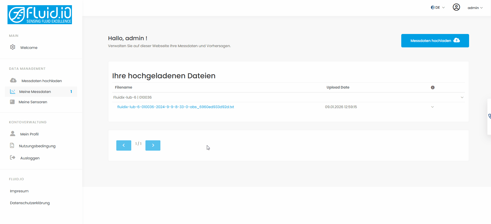Click the Meine Messdaten chart icon
This screenshot has width=491, height=224.
click(12, 91)
